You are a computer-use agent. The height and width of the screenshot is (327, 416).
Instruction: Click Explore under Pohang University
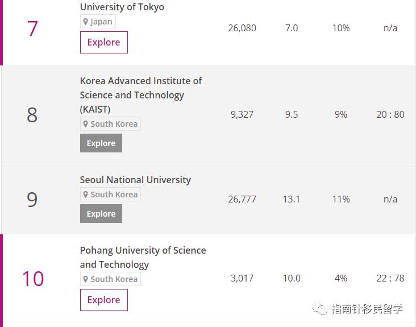point(103,300)
